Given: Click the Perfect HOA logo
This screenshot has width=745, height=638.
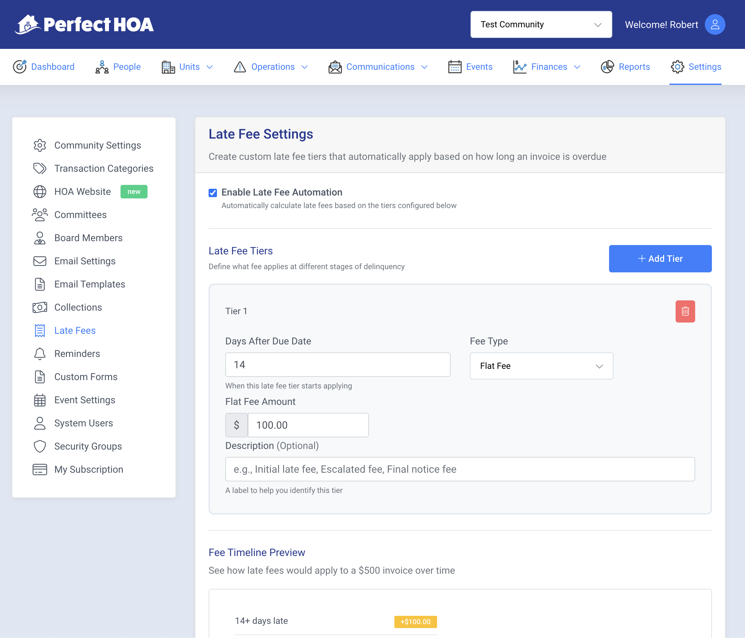Looking at the screenshot, I should coord(85,24).
